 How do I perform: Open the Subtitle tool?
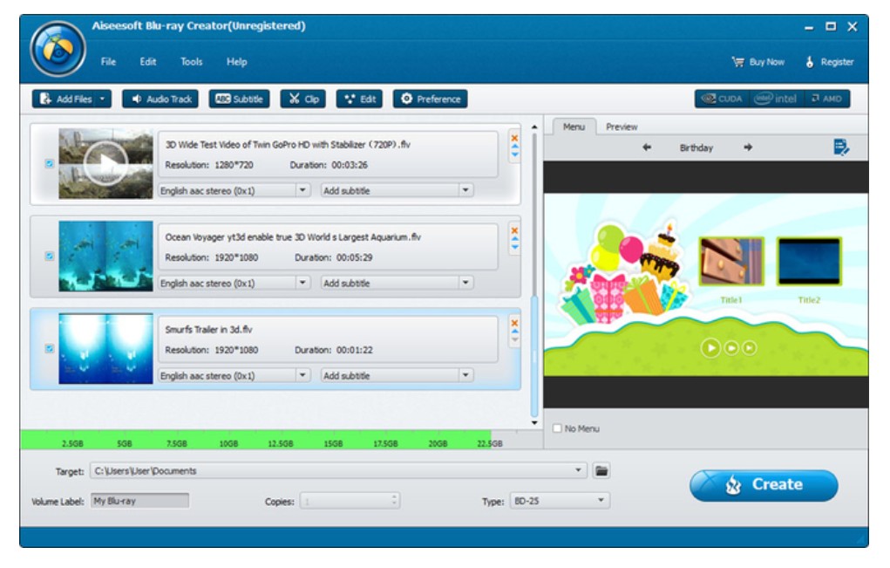point(239,99)
